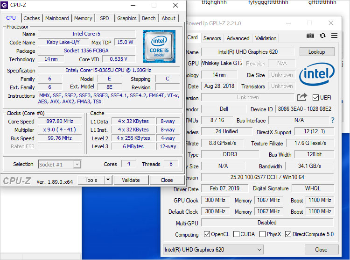Switch to the Mainboard tab
The width and height of the screenshot is (350, 260).
(x=57, y=18)
